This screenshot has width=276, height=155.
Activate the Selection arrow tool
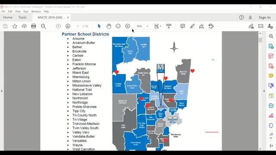(x=99, y=26)
